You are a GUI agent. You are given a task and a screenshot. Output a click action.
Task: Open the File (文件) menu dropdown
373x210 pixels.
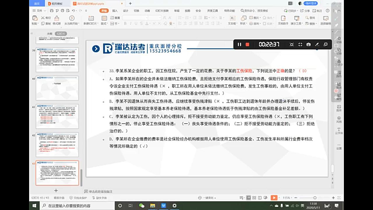click(40, 10)
